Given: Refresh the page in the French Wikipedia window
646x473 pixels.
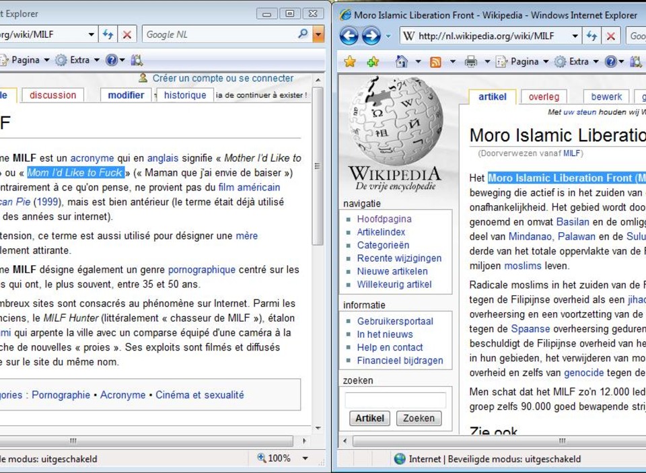Looking at the screenshot, I should (x=108, y=34).
